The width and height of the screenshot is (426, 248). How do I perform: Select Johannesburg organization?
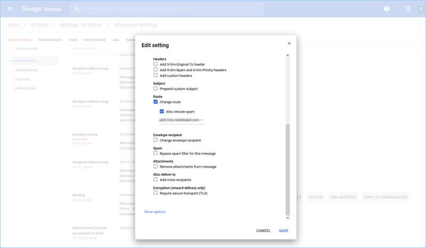tap(26, 70)
